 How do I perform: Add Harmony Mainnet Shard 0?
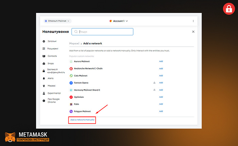coord(161,90)
